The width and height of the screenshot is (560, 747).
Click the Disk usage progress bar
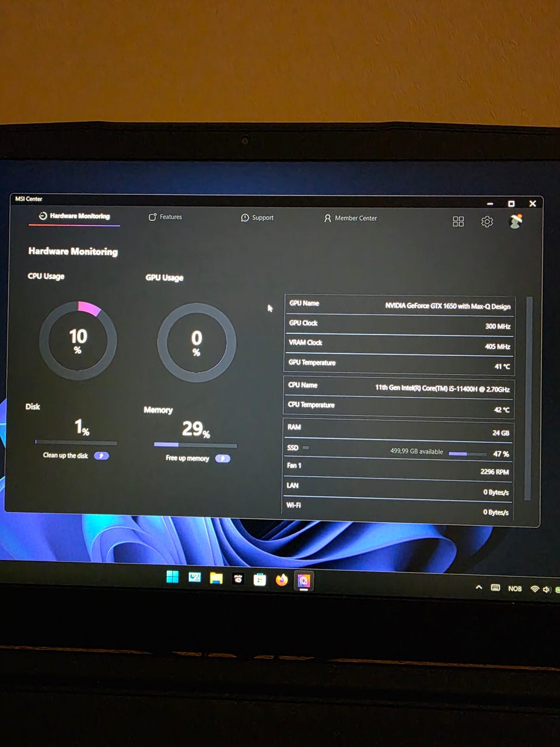tap(76, 442)
